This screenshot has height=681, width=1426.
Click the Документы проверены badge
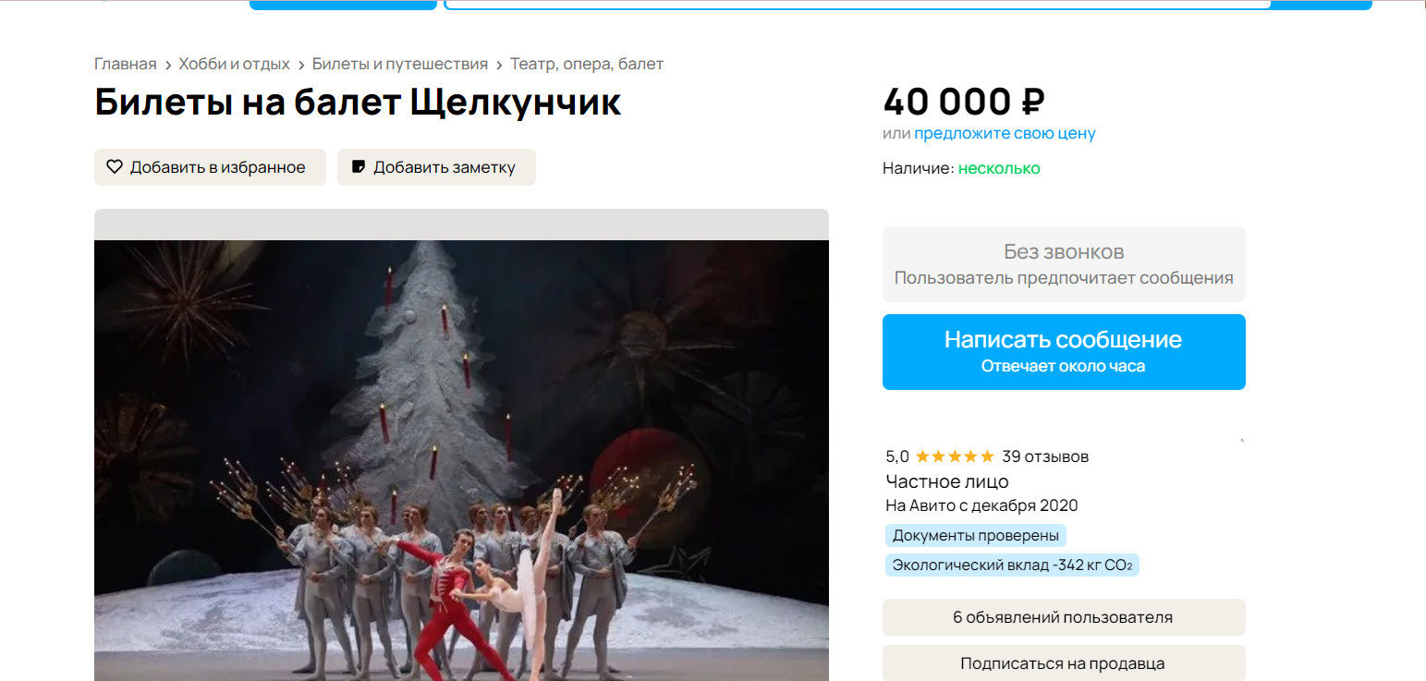click(976, 536)
